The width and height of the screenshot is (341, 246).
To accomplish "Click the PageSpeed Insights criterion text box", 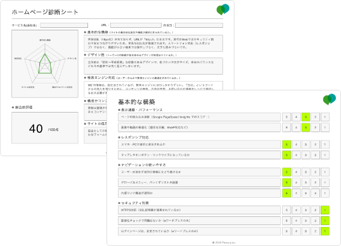I will coord(199,117).
